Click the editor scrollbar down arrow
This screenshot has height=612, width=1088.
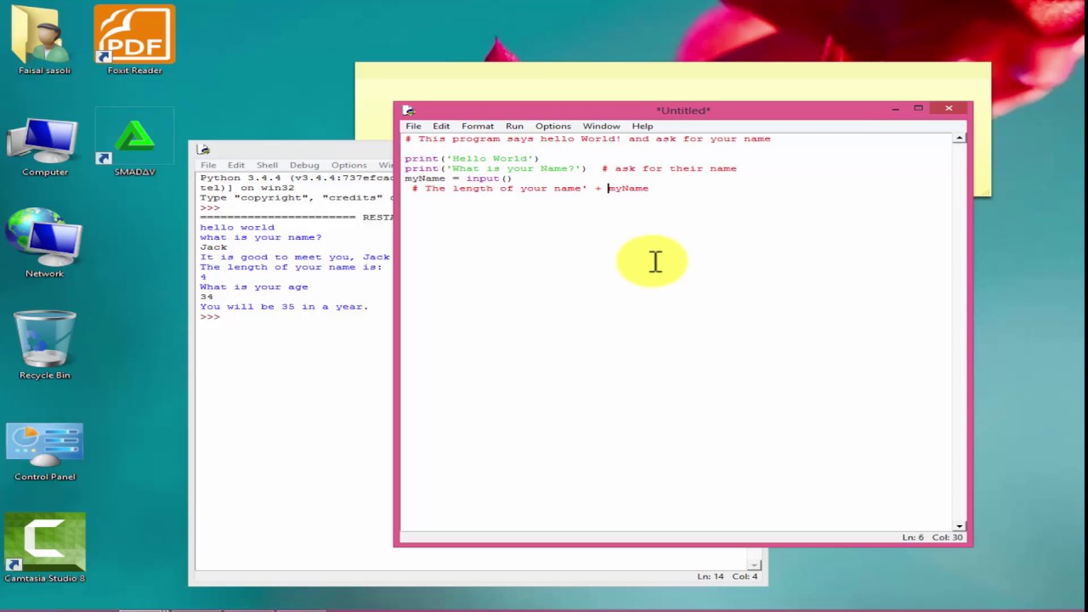(960, 526)
